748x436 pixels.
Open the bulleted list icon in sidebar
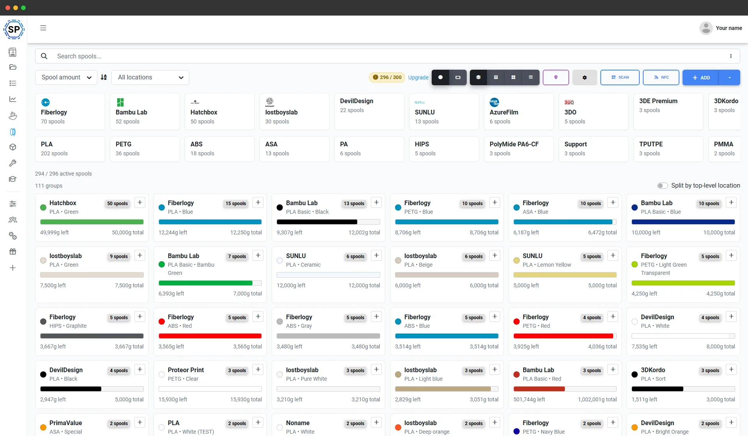(13, 83)
